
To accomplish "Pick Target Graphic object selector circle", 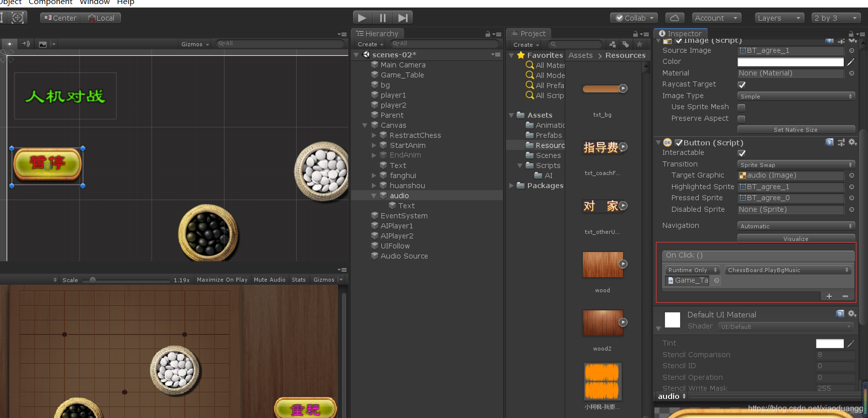I will pyautogui.click(x=851, y=176).
